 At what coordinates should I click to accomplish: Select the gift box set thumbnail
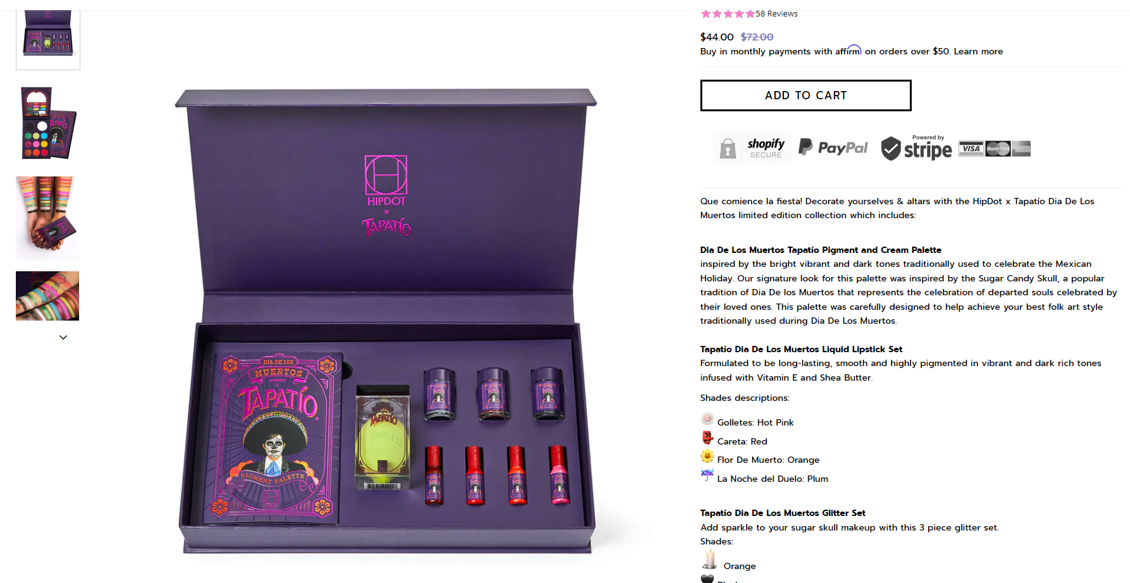(x=48, y=39)
